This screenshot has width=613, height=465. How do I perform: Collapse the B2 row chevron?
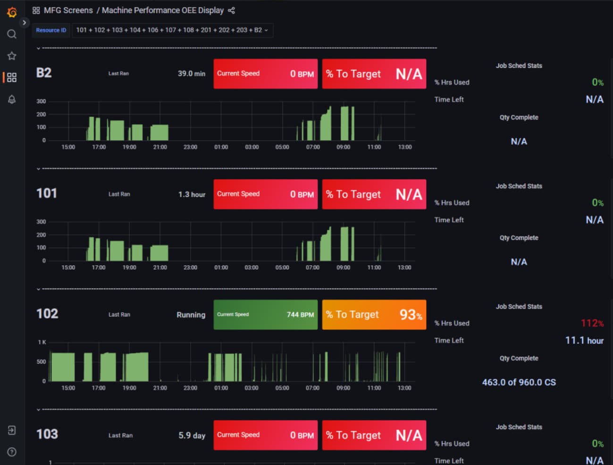click(38, 48)
